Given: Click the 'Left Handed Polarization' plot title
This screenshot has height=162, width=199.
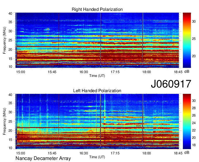Looking at the screenshot, I should 97,91.
